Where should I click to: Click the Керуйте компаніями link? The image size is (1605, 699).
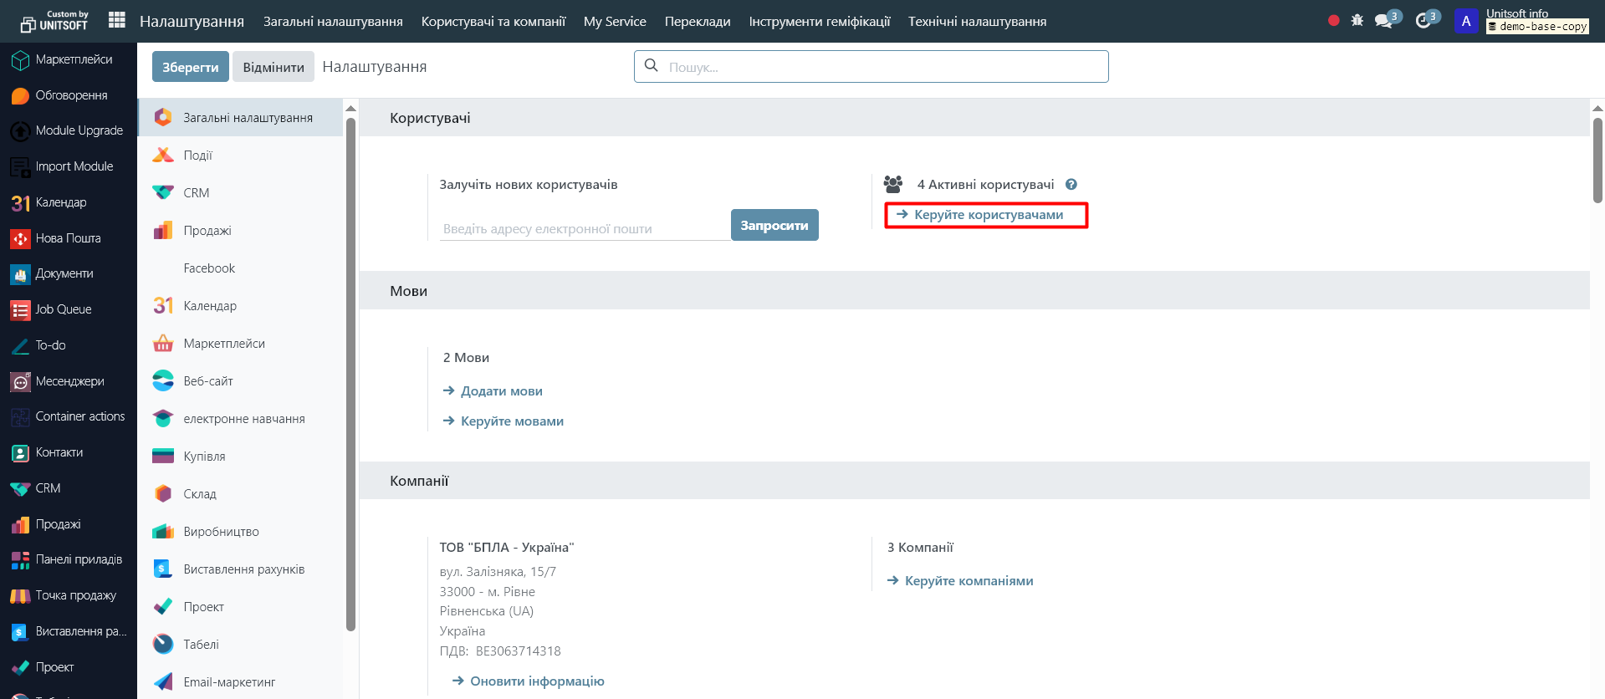point(969,581)
